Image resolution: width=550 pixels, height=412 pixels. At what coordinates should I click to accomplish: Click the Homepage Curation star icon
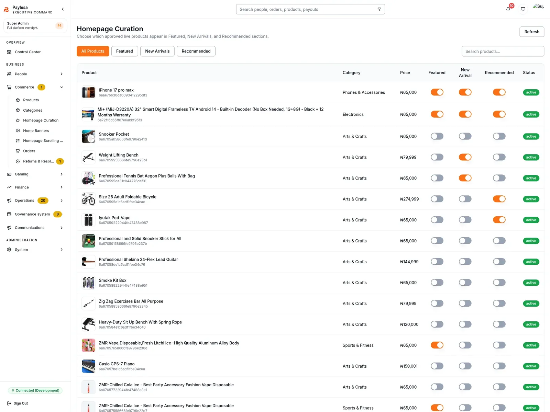click(18, 121)
